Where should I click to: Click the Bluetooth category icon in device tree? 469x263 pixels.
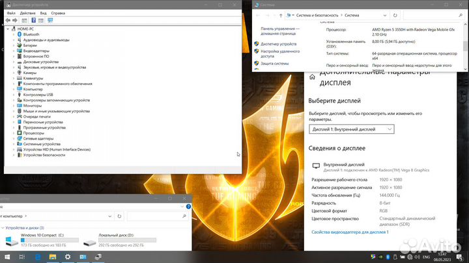(20, 34)
